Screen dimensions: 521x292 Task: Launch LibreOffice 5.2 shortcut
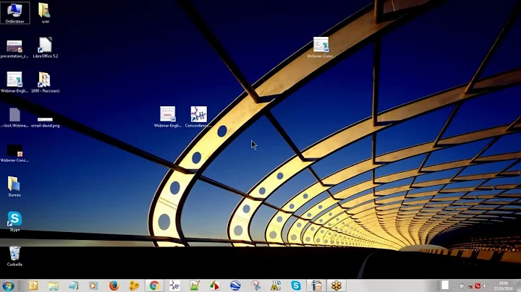45,48
